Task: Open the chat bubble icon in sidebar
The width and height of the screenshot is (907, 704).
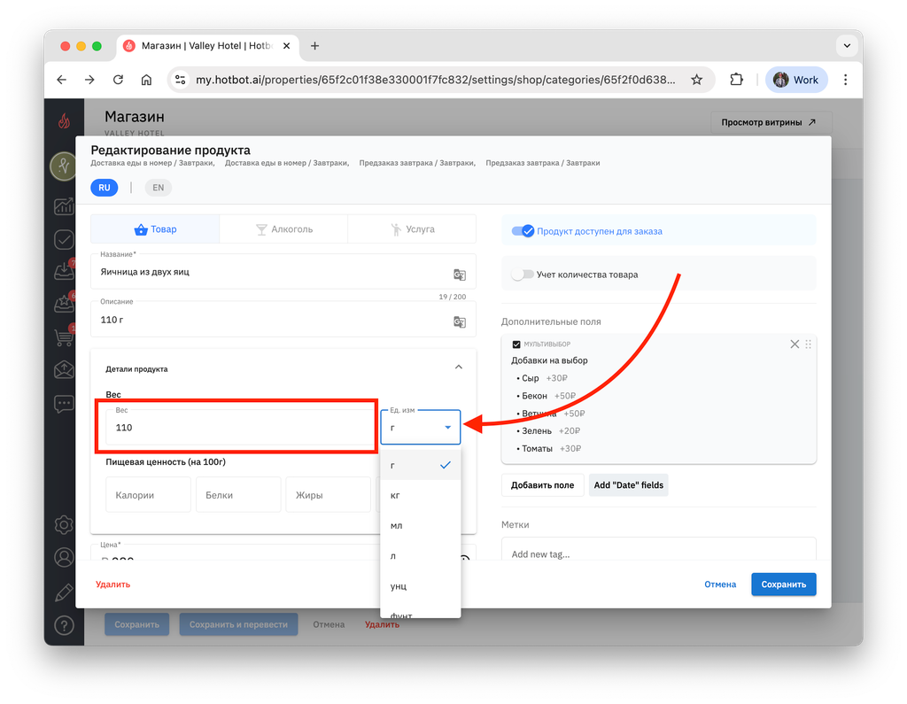Action: [64, 403]
